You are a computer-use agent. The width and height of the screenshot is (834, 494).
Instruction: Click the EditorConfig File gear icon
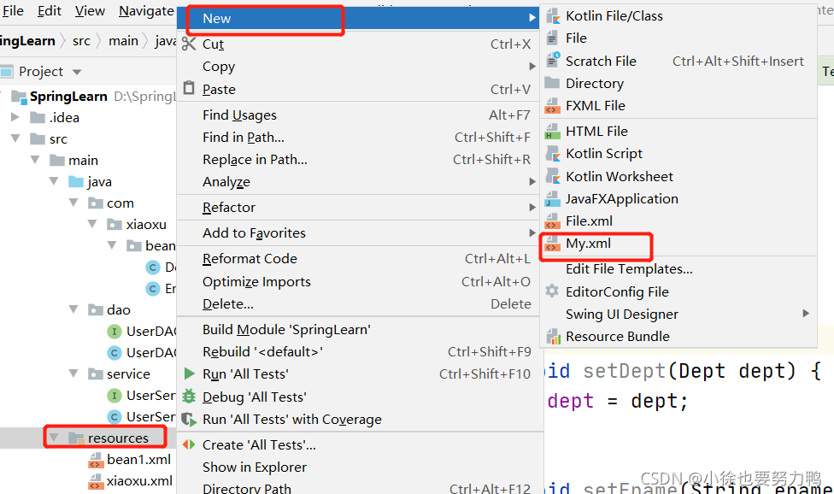click(553, 291)
